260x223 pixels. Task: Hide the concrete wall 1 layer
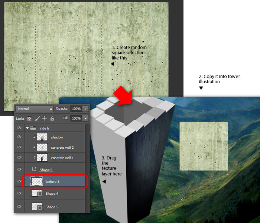(x=19, y=157)
